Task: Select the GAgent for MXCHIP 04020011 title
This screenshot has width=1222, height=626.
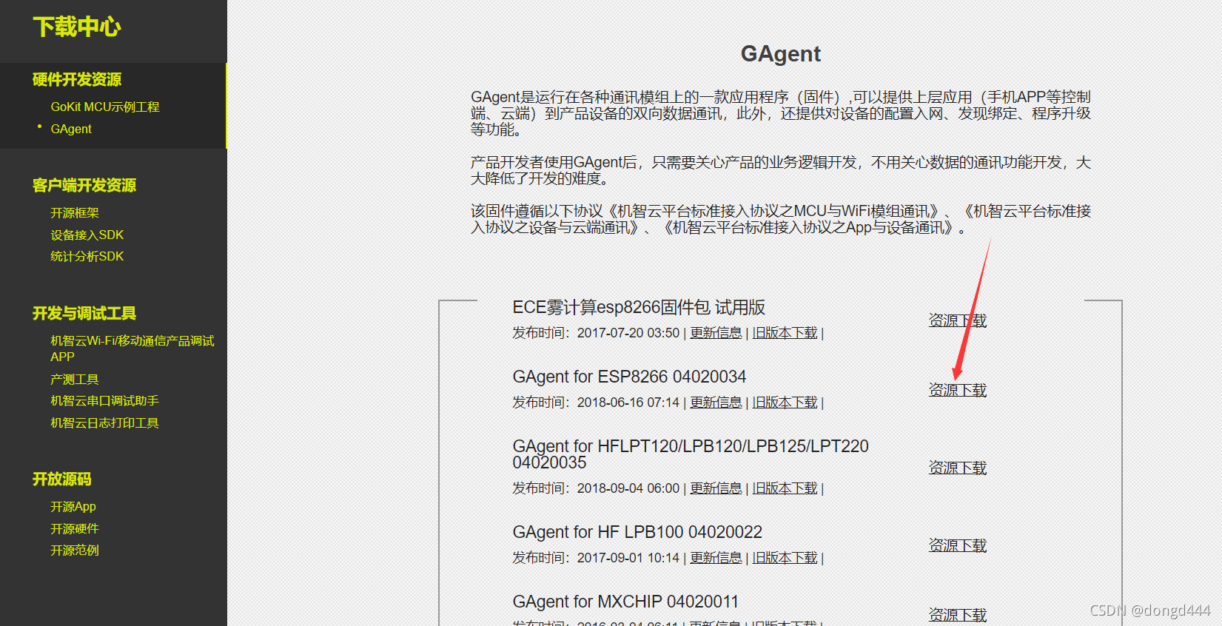Action: tap(625, 602)
